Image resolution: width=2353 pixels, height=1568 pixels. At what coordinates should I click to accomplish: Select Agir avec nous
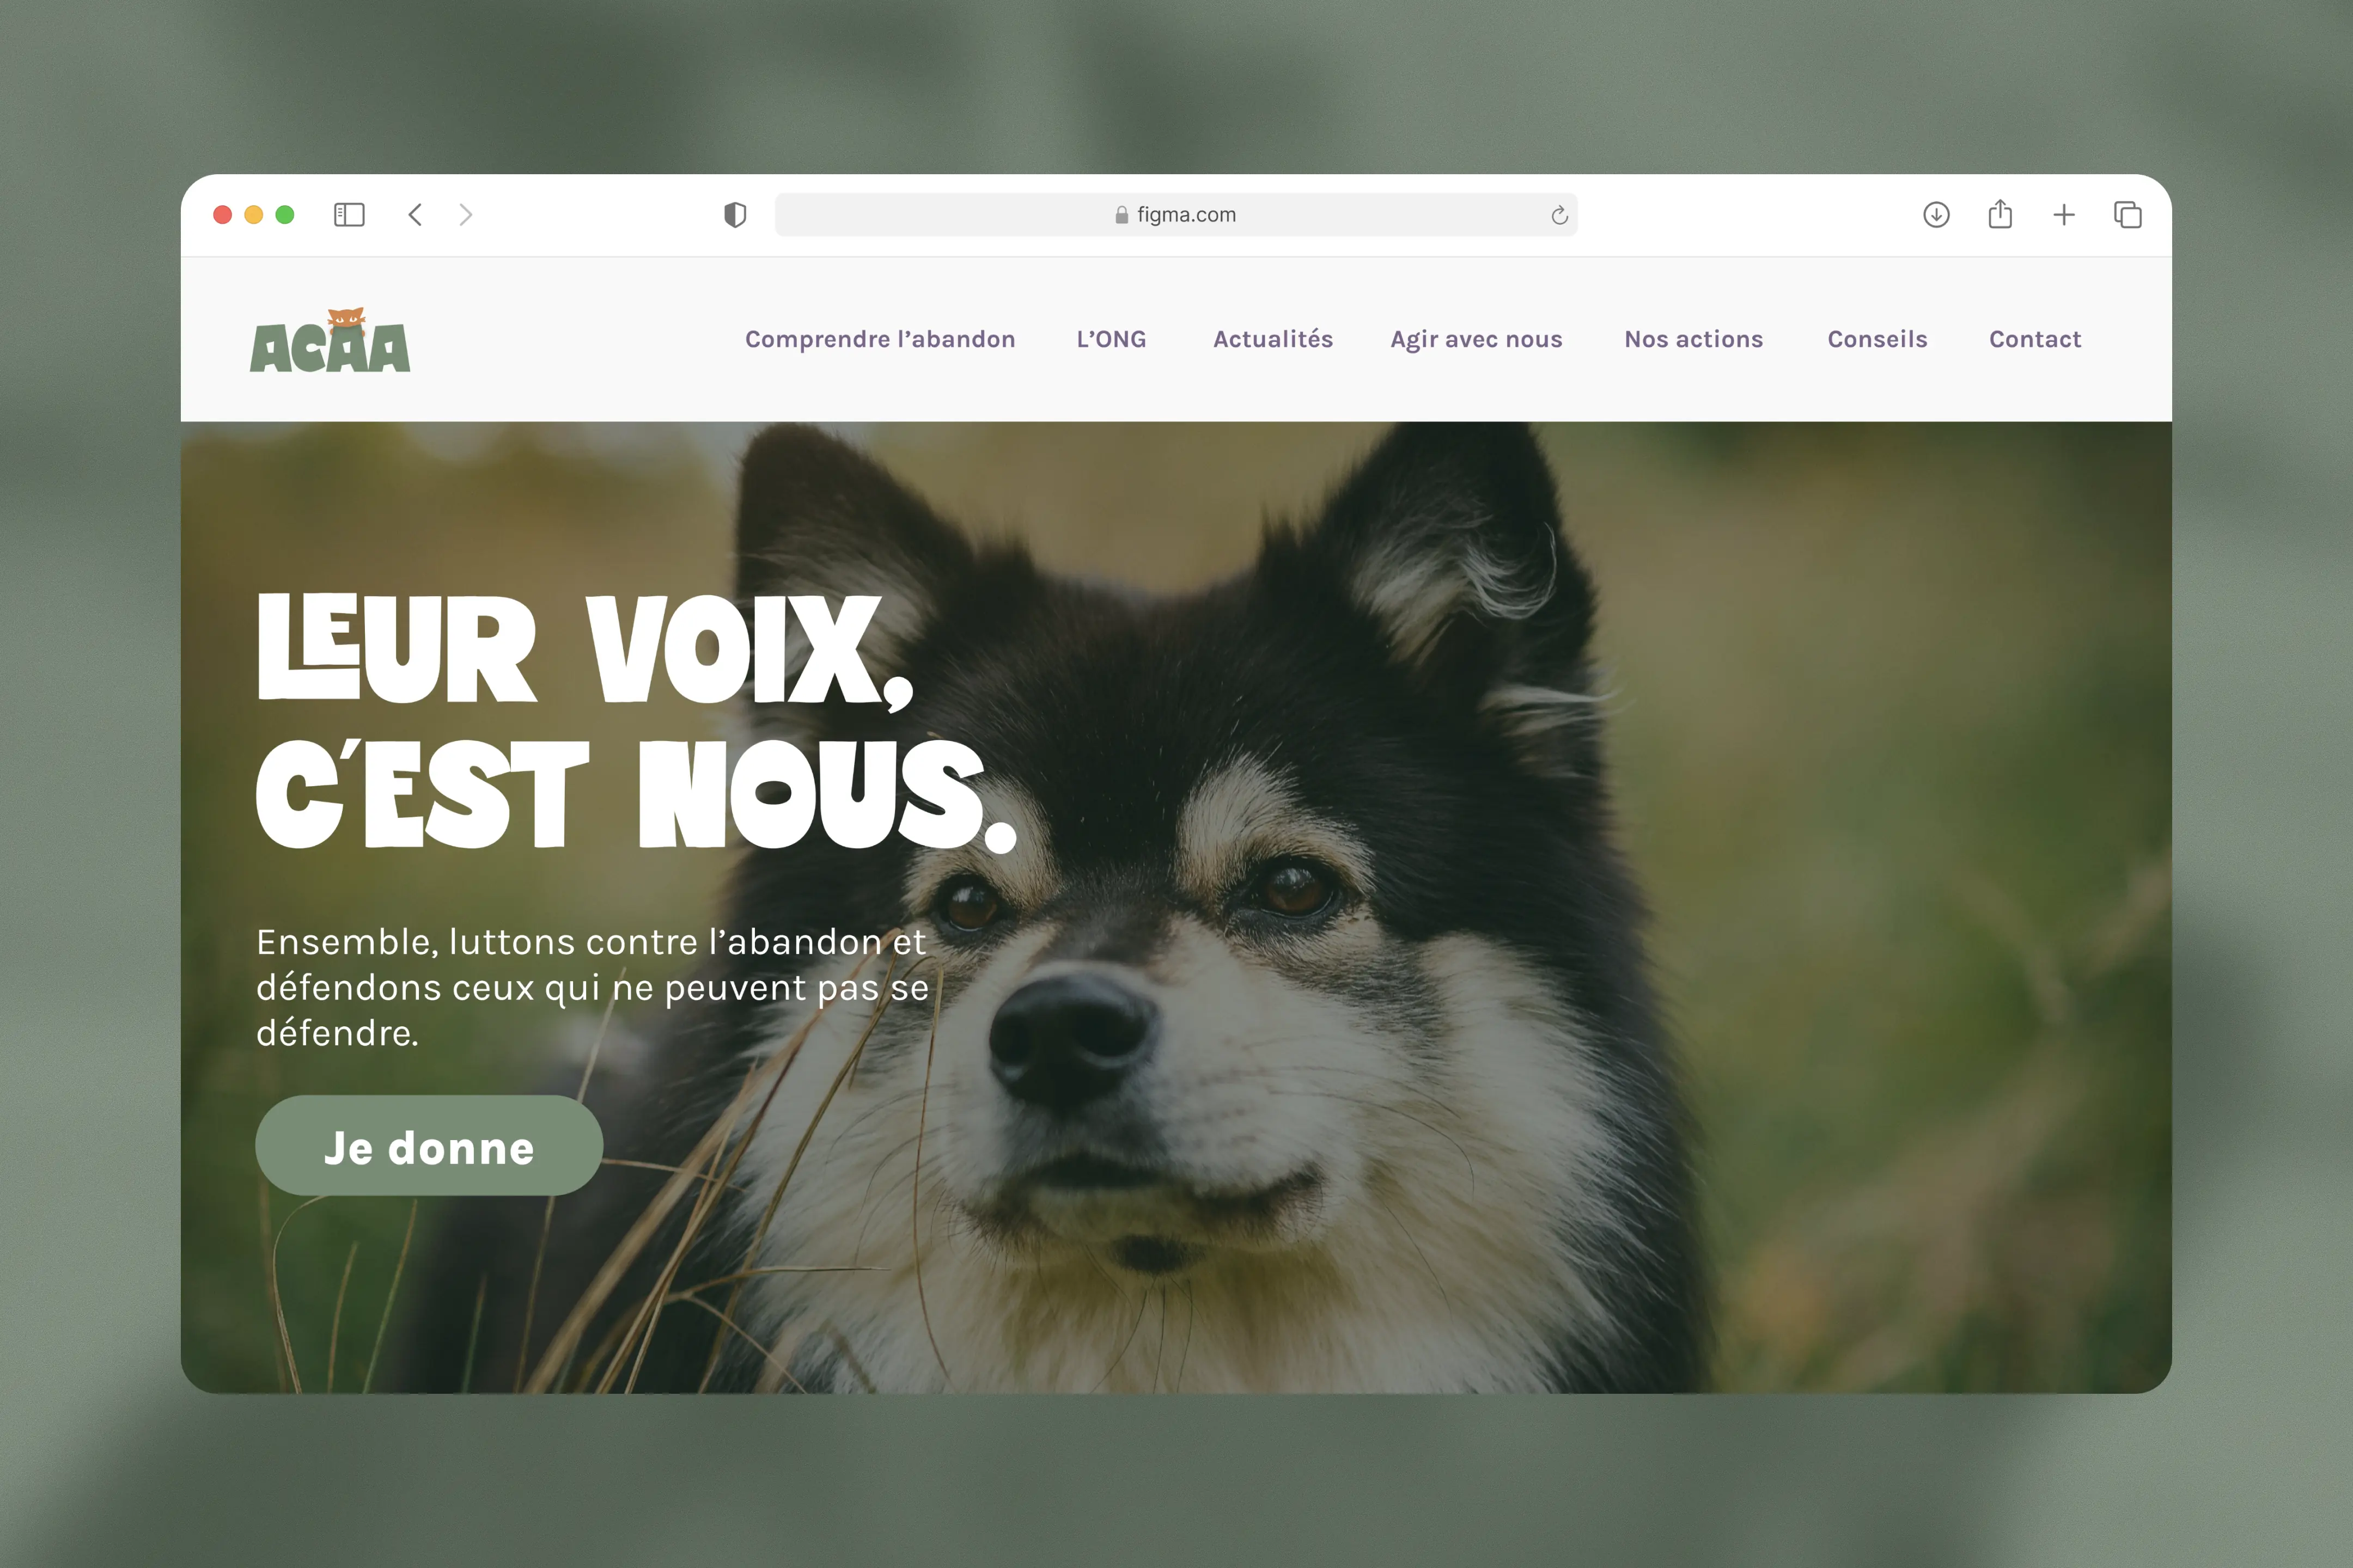click(x=1477, y=340)
